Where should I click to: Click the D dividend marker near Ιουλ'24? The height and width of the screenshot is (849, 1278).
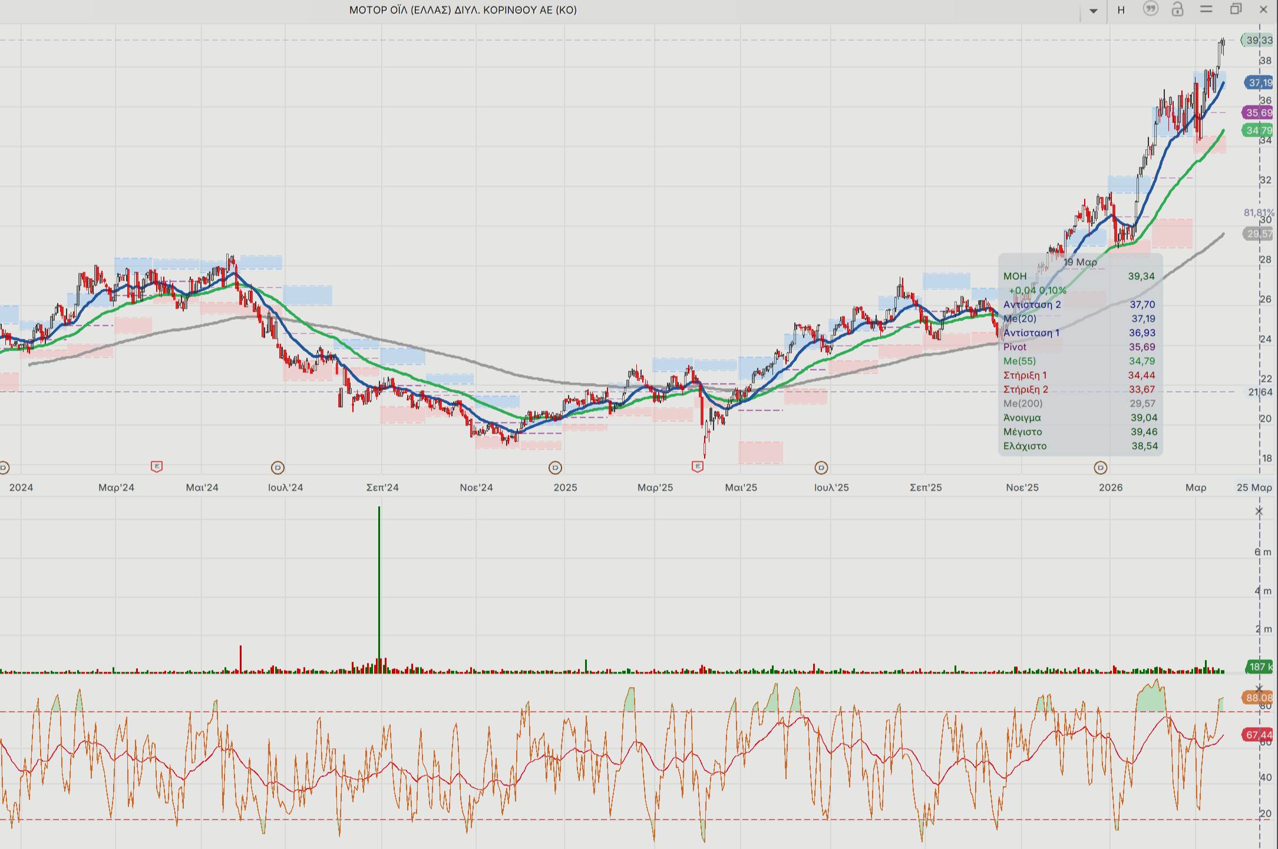[278, 468]
